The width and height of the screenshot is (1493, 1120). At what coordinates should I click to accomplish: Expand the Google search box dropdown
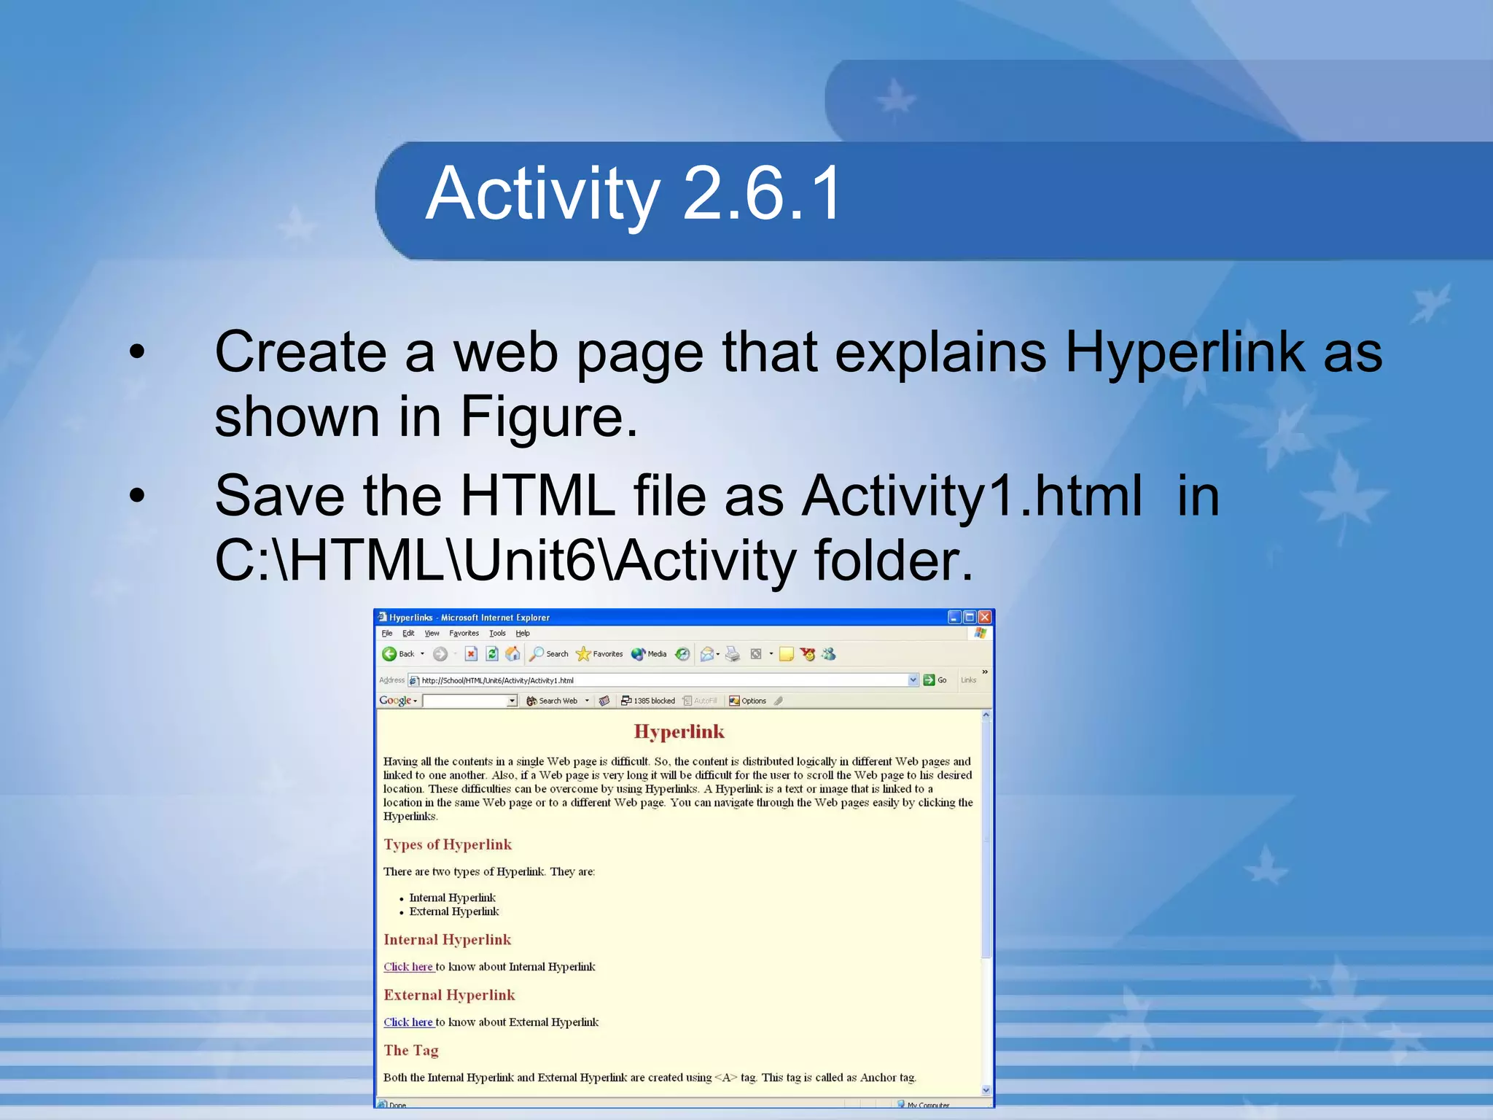click(x=512, y=701)
